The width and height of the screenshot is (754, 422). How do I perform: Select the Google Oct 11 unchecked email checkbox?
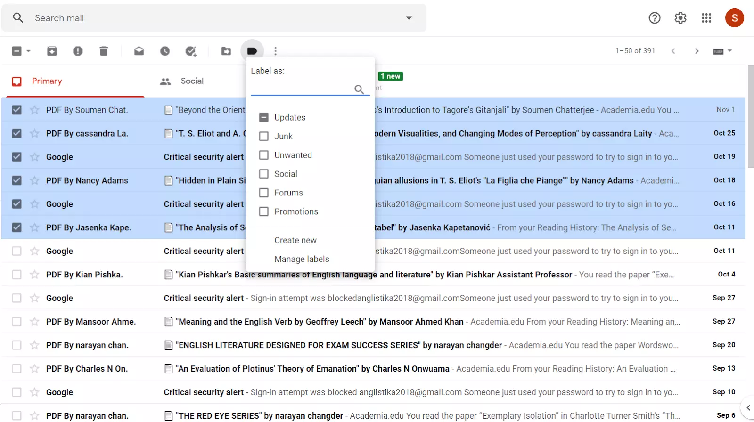(x=16, y=251)
